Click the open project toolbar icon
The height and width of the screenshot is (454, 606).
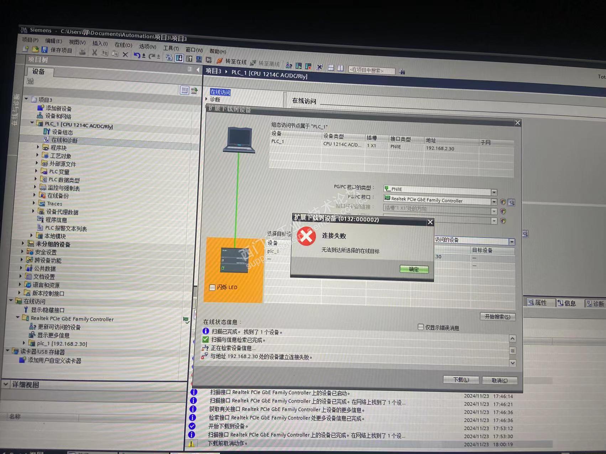(35, 49)
